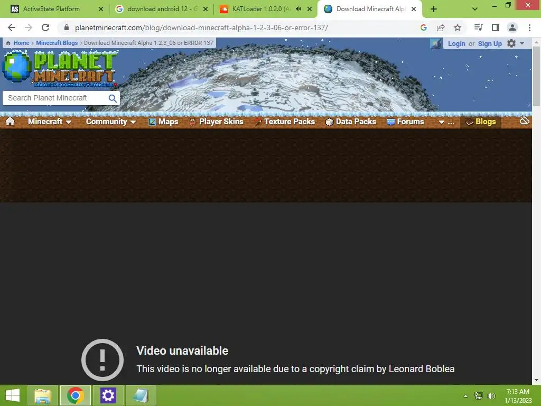Click the crossed-out cloud icon in nav bar

tap(525, 121)
